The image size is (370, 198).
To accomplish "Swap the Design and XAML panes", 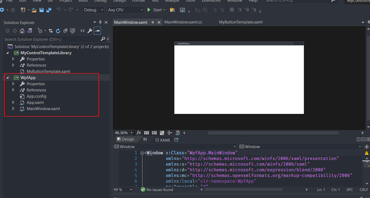I will click(x=145, y=139).
